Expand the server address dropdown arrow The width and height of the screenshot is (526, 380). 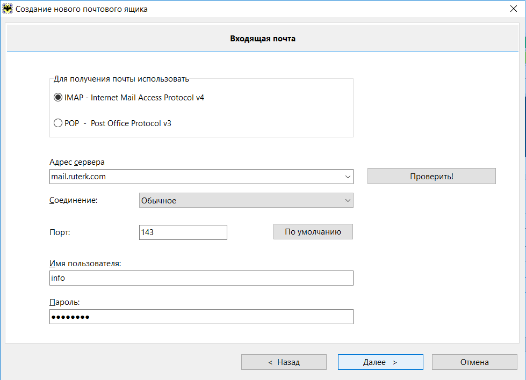tap(347, 176)
